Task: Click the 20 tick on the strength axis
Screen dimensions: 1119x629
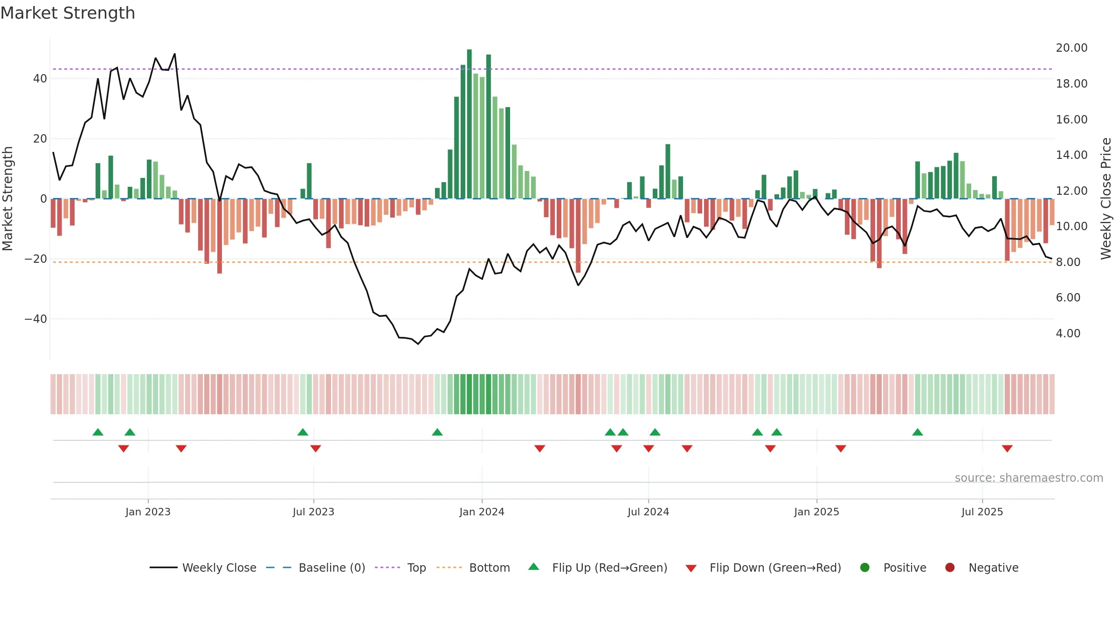Action: [x=40, y=139]
